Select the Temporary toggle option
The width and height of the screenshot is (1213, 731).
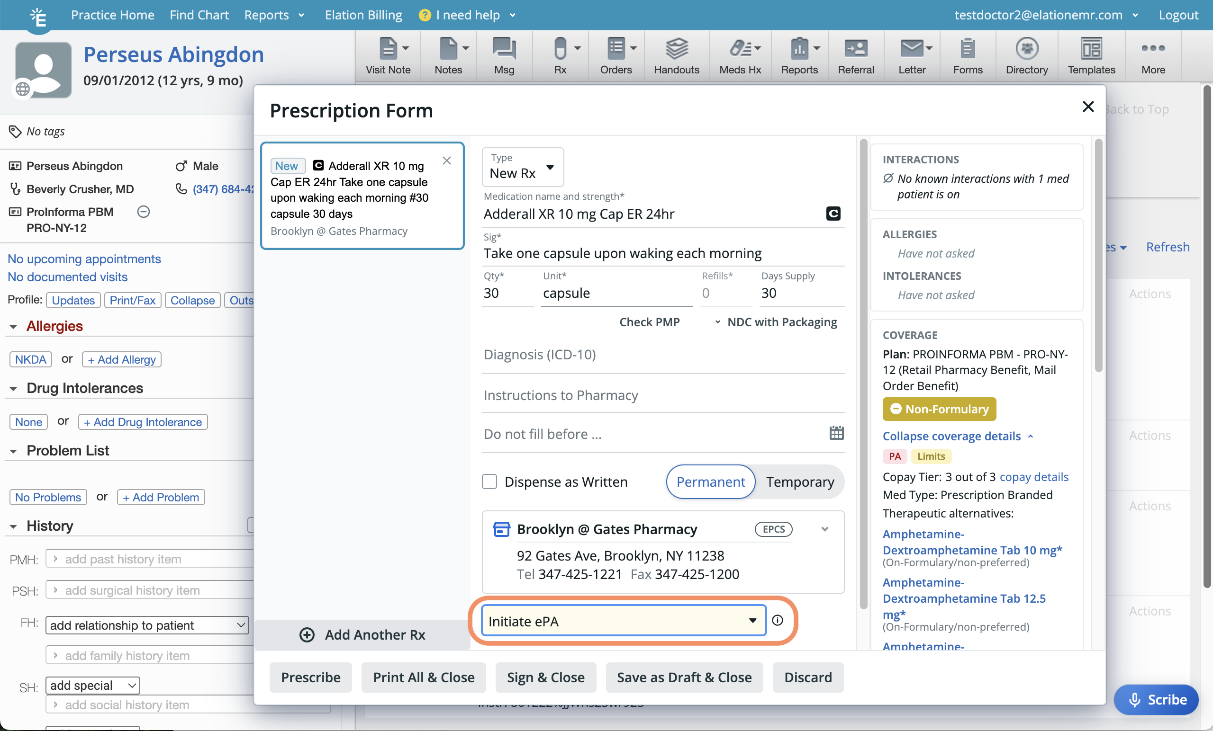(x=799, y=481)
